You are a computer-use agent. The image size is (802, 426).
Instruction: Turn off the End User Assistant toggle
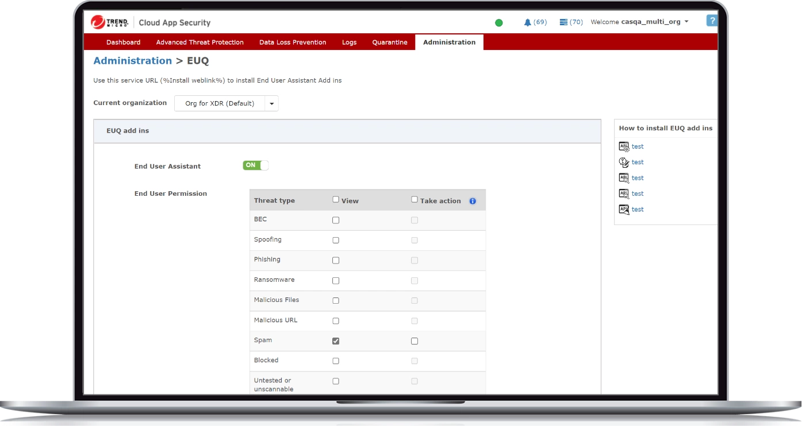point(255,165)
